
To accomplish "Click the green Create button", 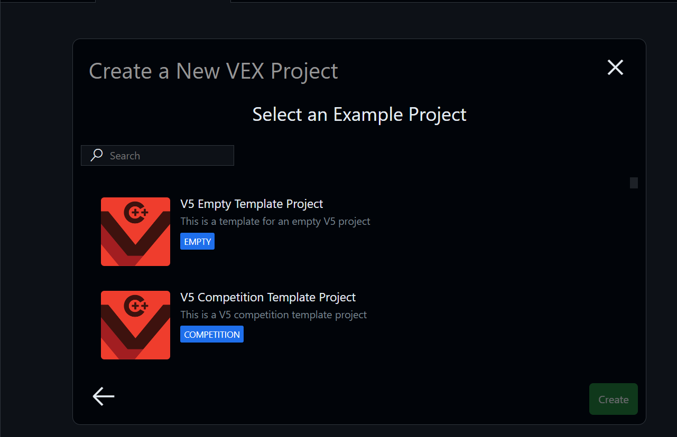I will pos(614,399).
